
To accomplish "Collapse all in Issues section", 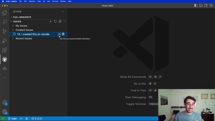I will pos(60,22).
